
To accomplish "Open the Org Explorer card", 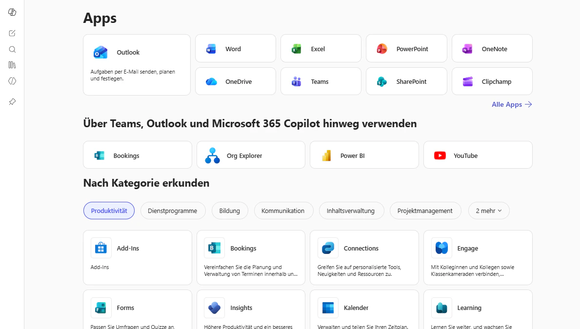I will (x=251, y=155).
